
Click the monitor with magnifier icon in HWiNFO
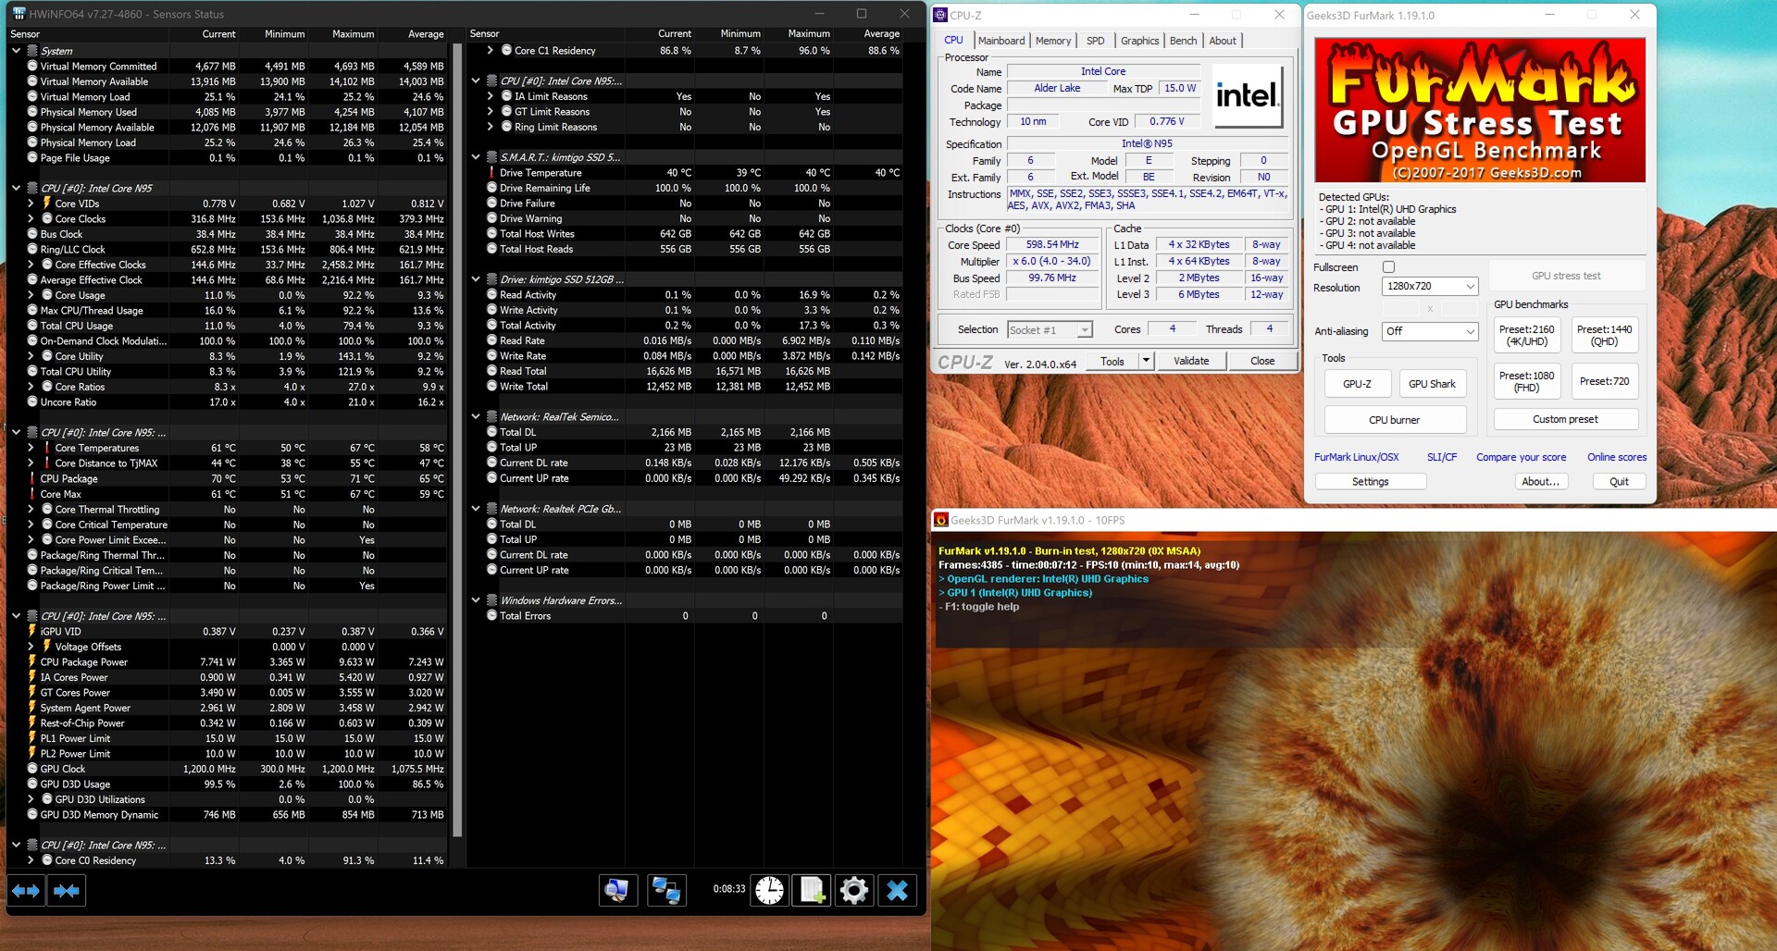[616, 891]
